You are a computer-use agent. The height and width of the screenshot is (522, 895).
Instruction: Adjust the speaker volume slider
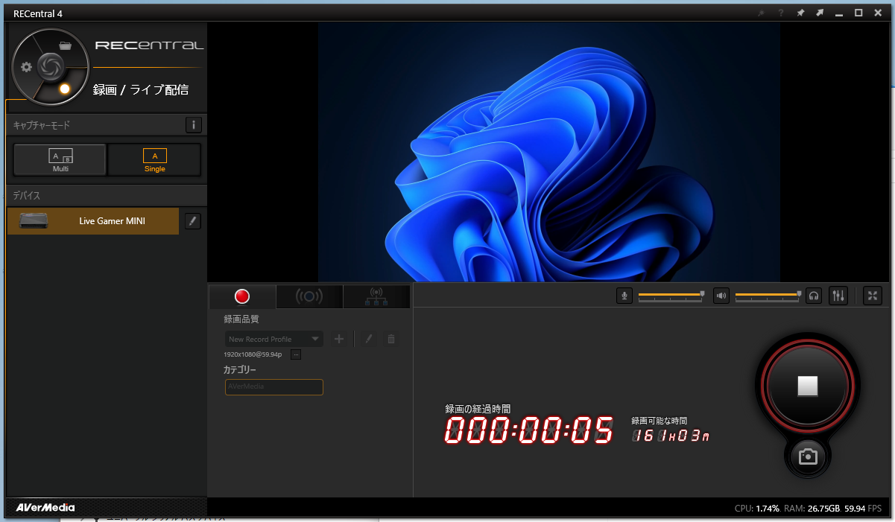coord(768,296)
